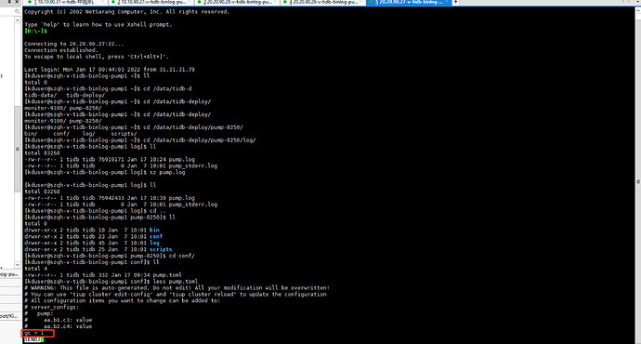Screen dimensions: 641x344
Task: Click the "aa.b1.c3: value" line
Action: [58, 320]
